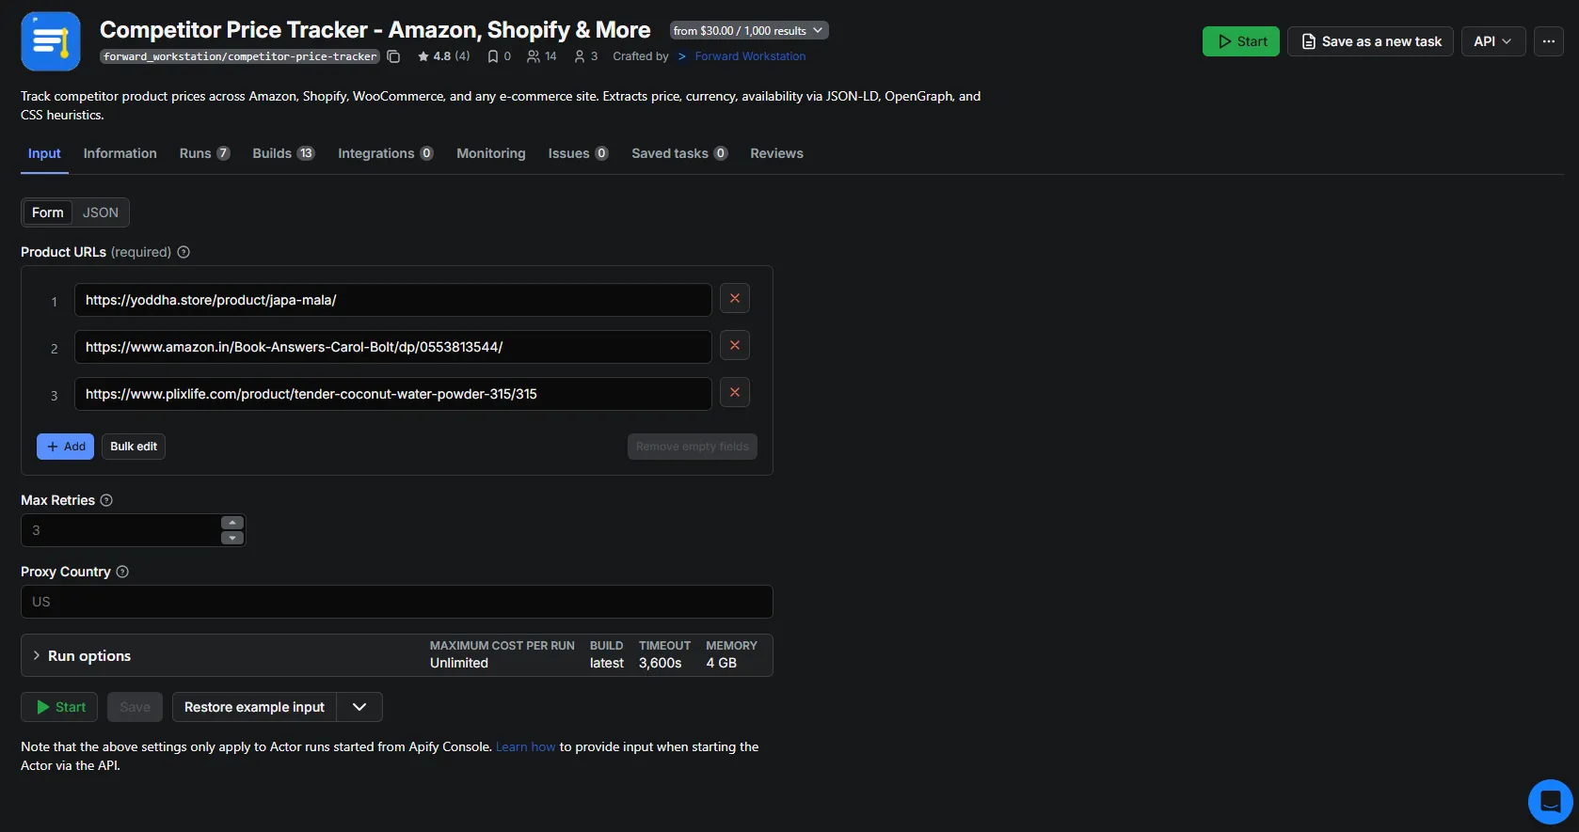The height and width of the screenshot is (832, 1579).
Task: Edit the plixlife.com product URL field
Action: coord(392,394)
